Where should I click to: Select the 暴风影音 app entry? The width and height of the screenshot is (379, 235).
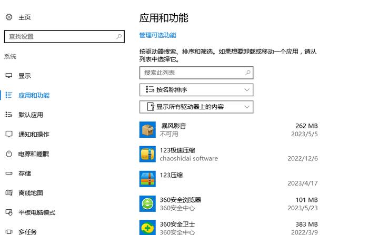click(228, 130)
